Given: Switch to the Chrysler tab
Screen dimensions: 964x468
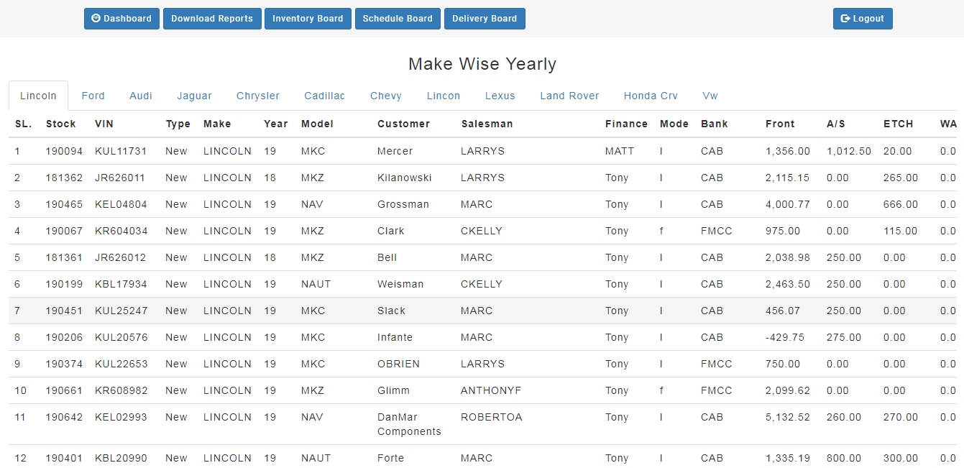Looking at the screenshot, I should 258,96.
